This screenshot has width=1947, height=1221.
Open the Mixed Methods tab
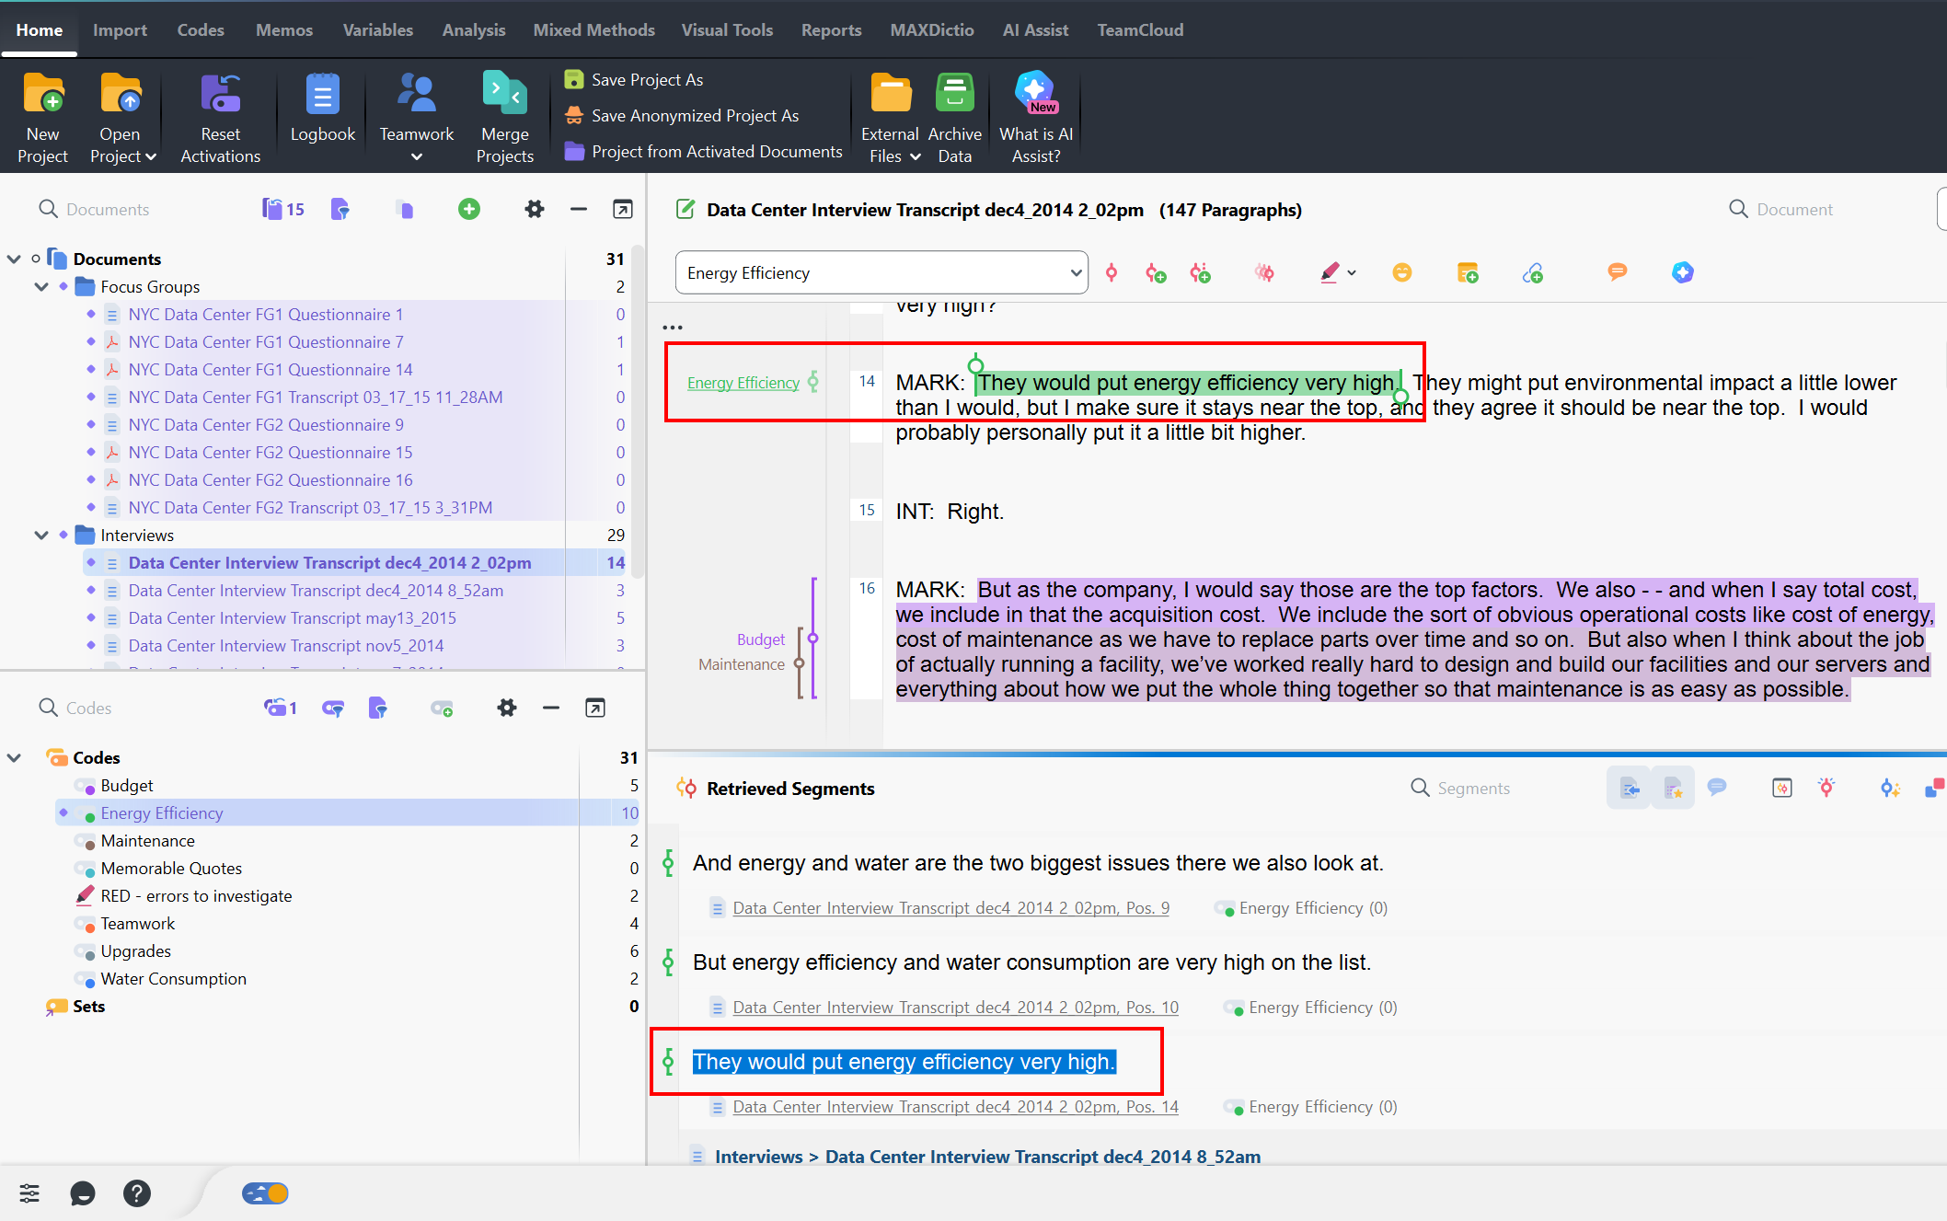(x=593, y=29)
